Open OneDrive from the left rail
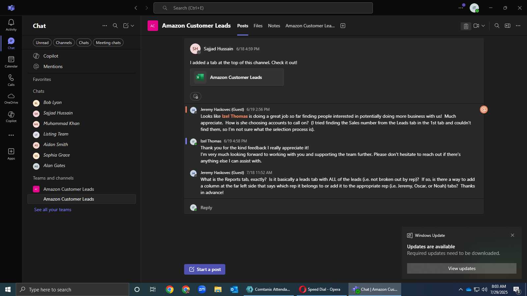 click(11, 98)
